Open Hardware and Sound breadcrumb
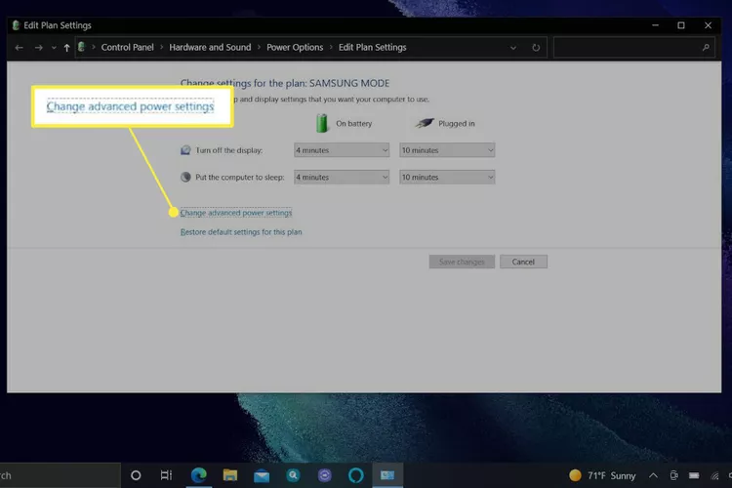732x488 pixels. 210,47
